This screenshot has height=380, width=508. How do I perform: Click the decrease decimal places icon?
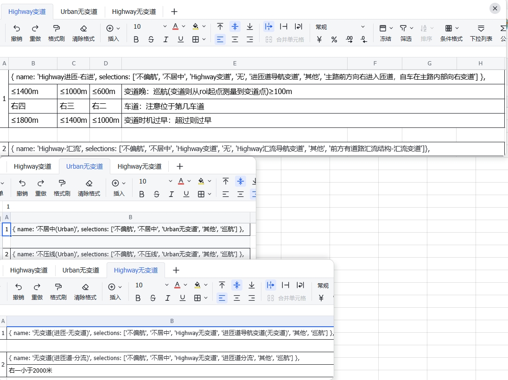[364, 39]
